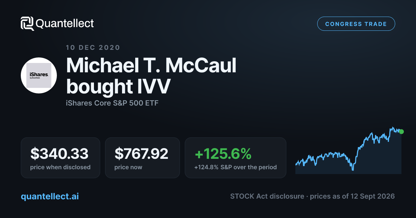Click the iShares circular logo
The width and height of the screenshot is (416, 218).
(39, 75)
